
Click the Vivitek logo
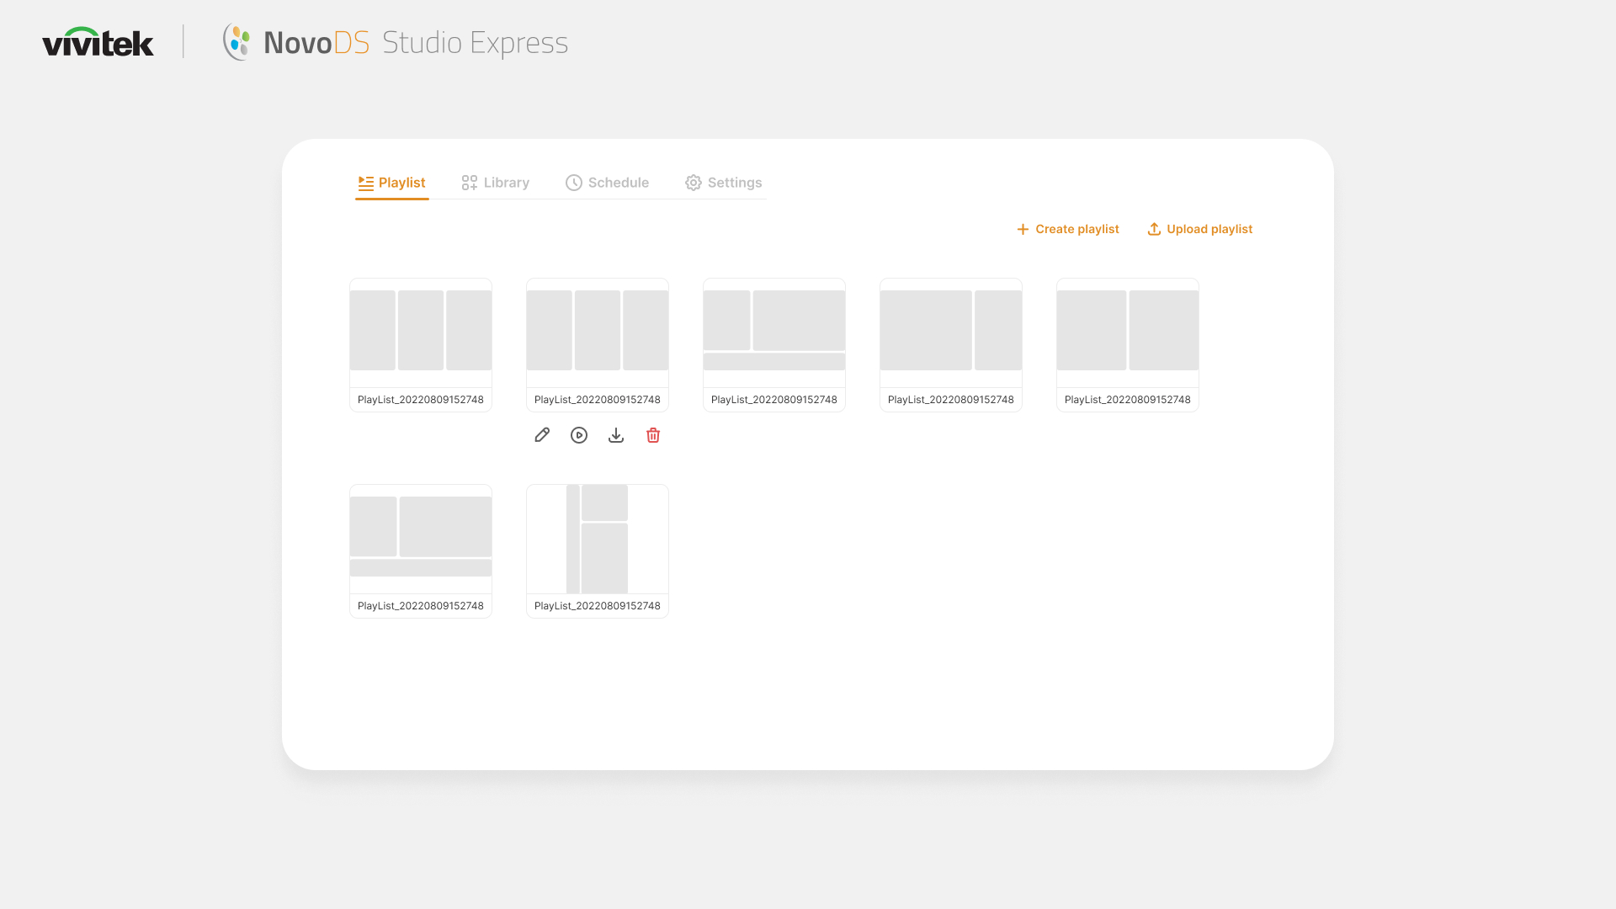pos(98,42)
